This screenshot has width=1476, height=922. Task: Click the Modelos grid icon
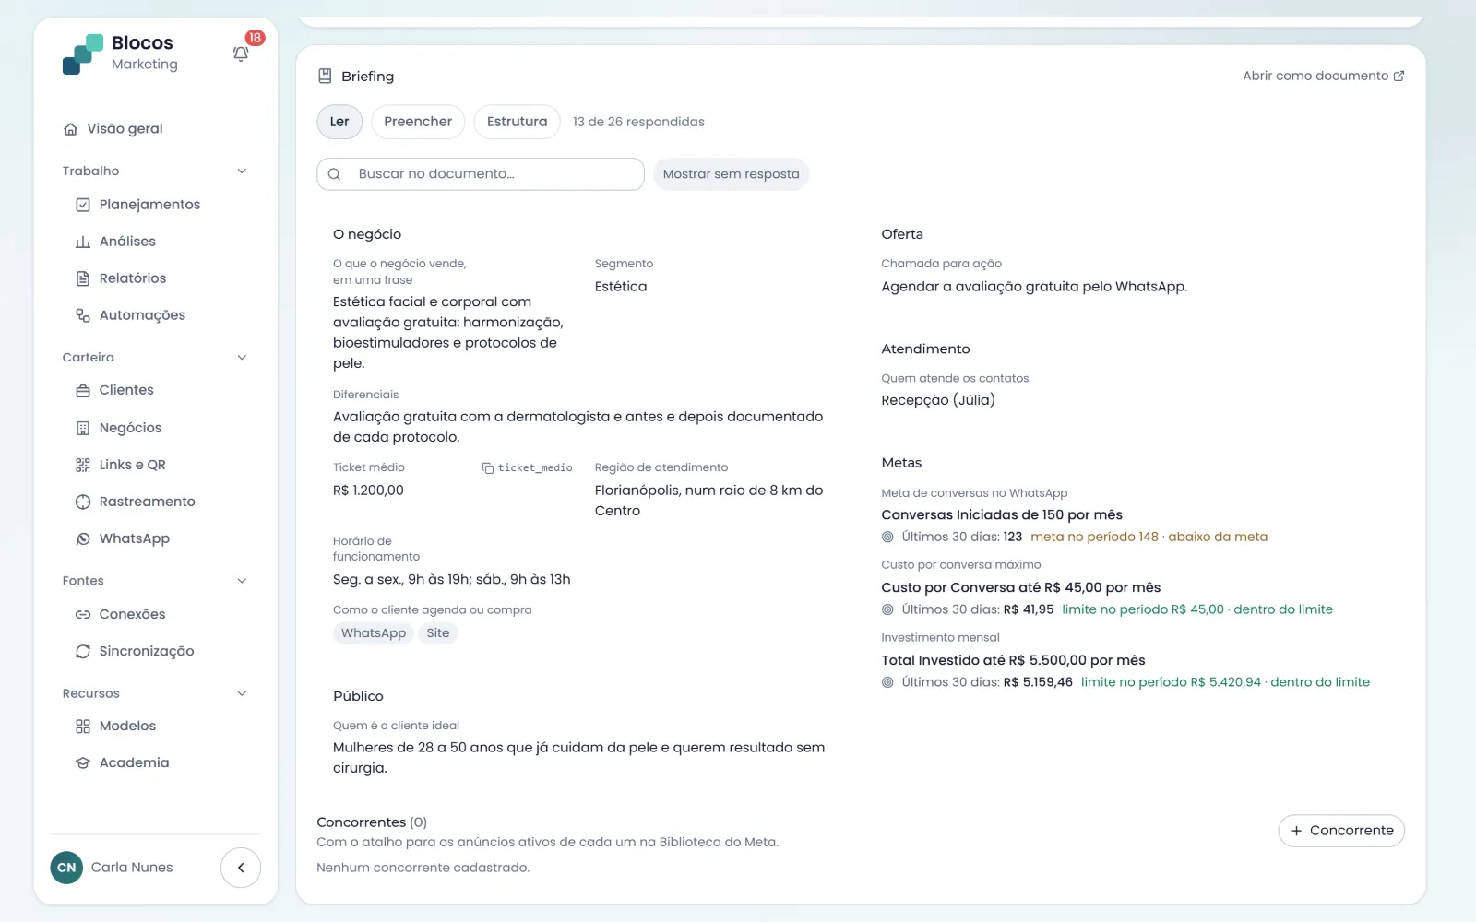[83, 727]
